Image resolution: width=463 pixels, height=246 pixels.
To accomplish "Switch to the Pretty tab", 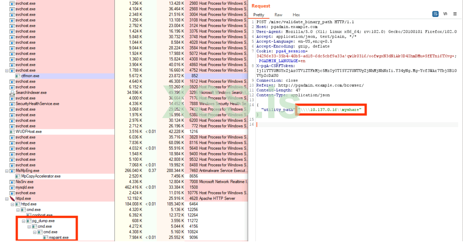I will [x=259, y=15].
